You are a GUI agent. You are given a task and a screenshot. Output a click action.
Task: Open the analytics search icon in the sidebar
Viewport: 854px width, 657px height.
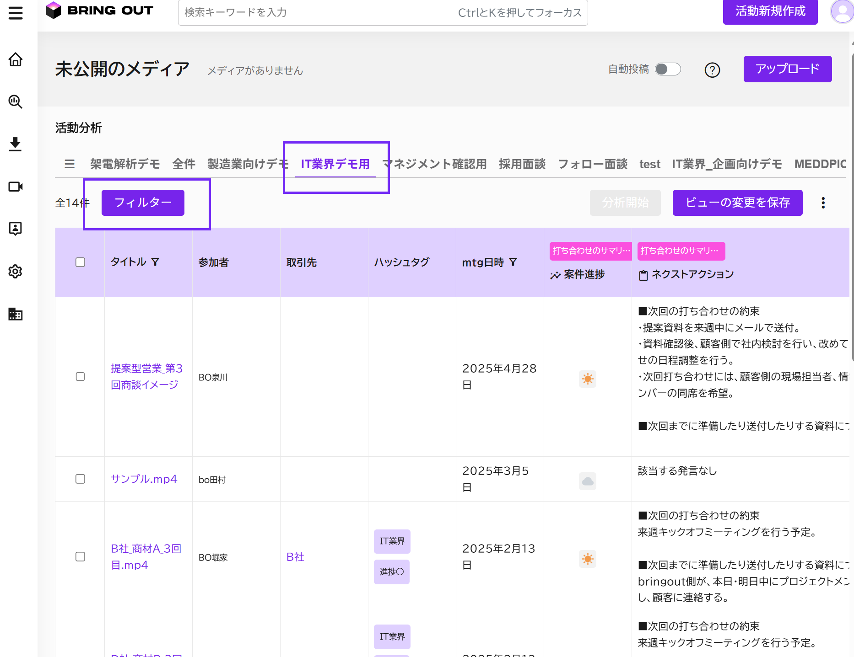coord(16,101)
